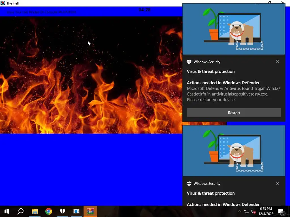Open Windows Security shield in taskbar
Viewport: 290px width, 217px height.
click(x=63, y=211)
